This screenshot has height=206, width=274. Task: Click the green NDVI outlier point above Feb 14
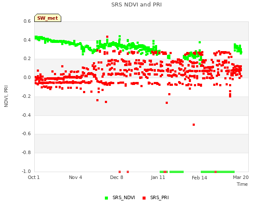(200, 42)
